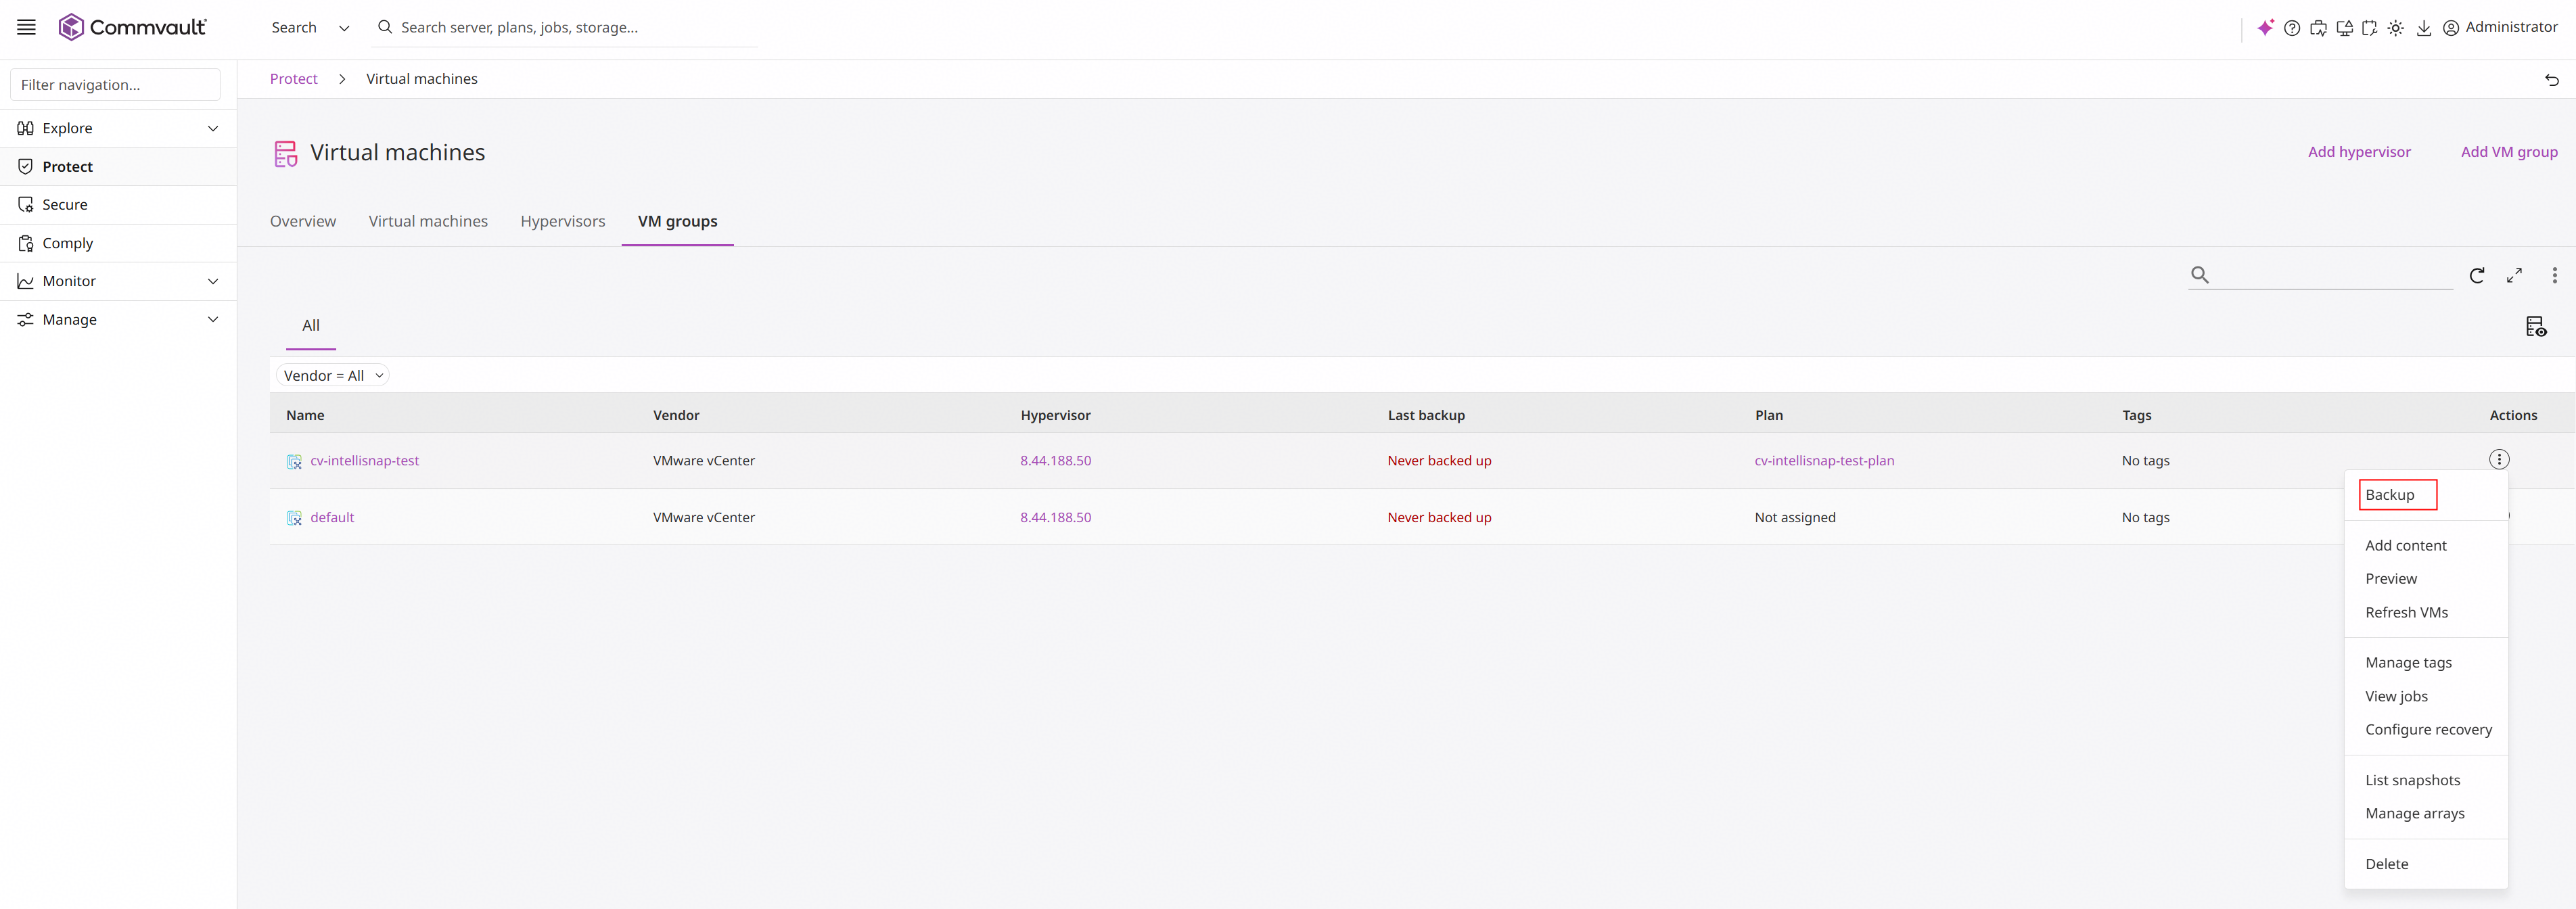
Task: Open the table's three-dot options menu
Action: 2555,275
